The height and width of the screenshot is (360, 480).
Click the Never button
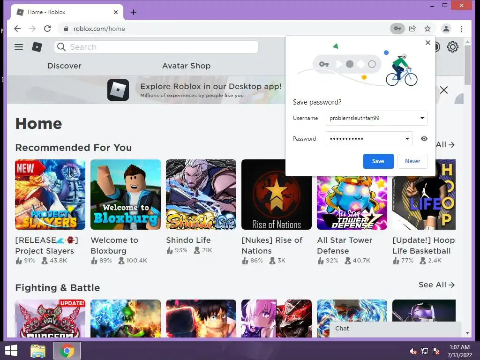coord(412,161)
